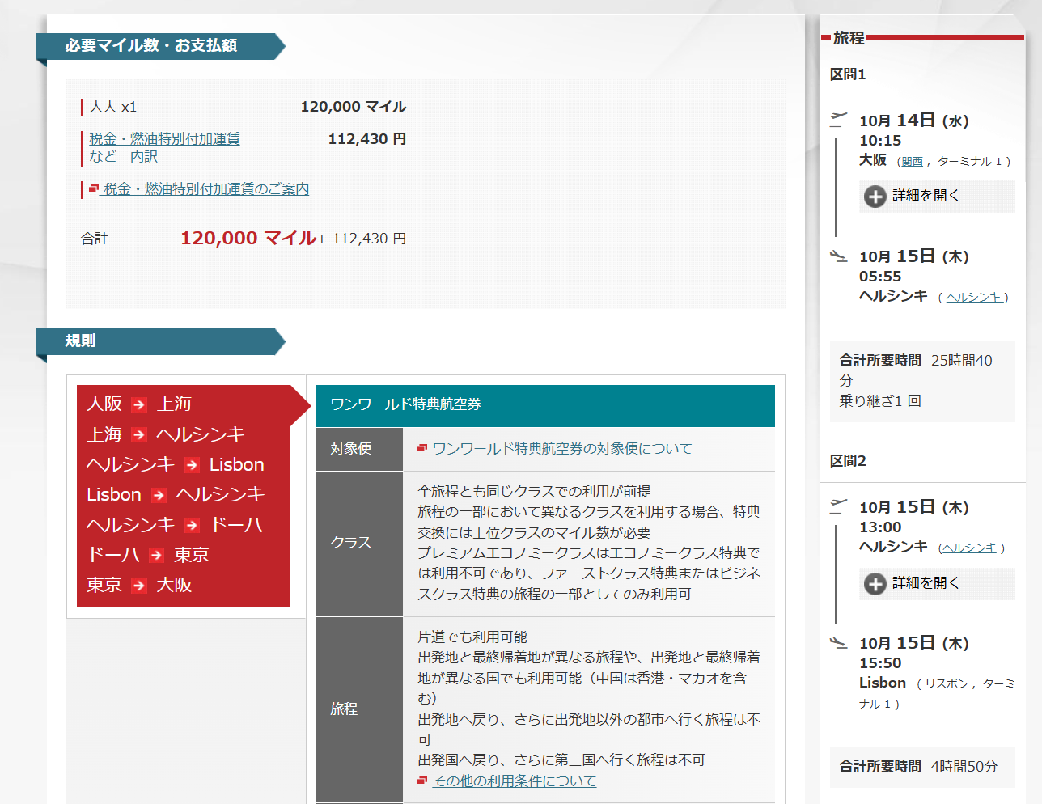Click the arrow icon in Lisbon to ヘルシンキ
The height and width of the screenshot is (804, 1042).
[159, 495]
